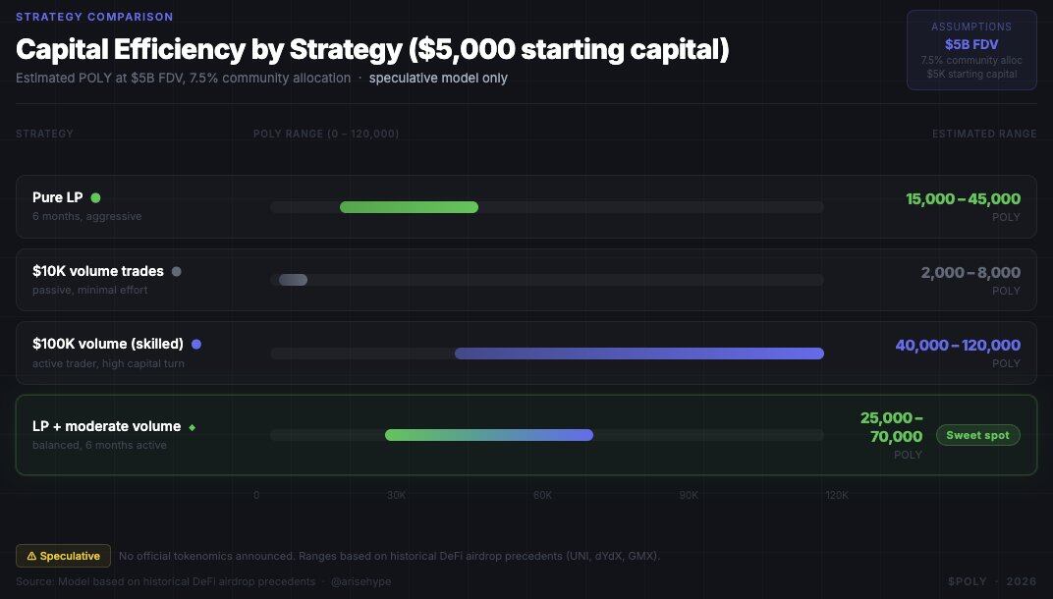Click the warning icon in the Speculative badge
Image resolution: width=1053 pixels, height=599 pixels.
click(x=31, y=556)
